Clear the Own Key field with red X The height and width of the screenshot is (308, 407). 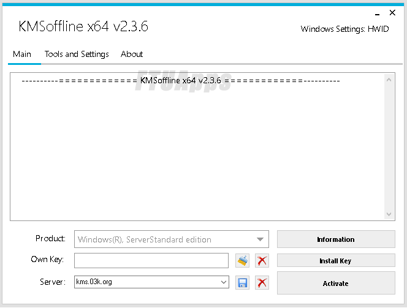point(262,261)
